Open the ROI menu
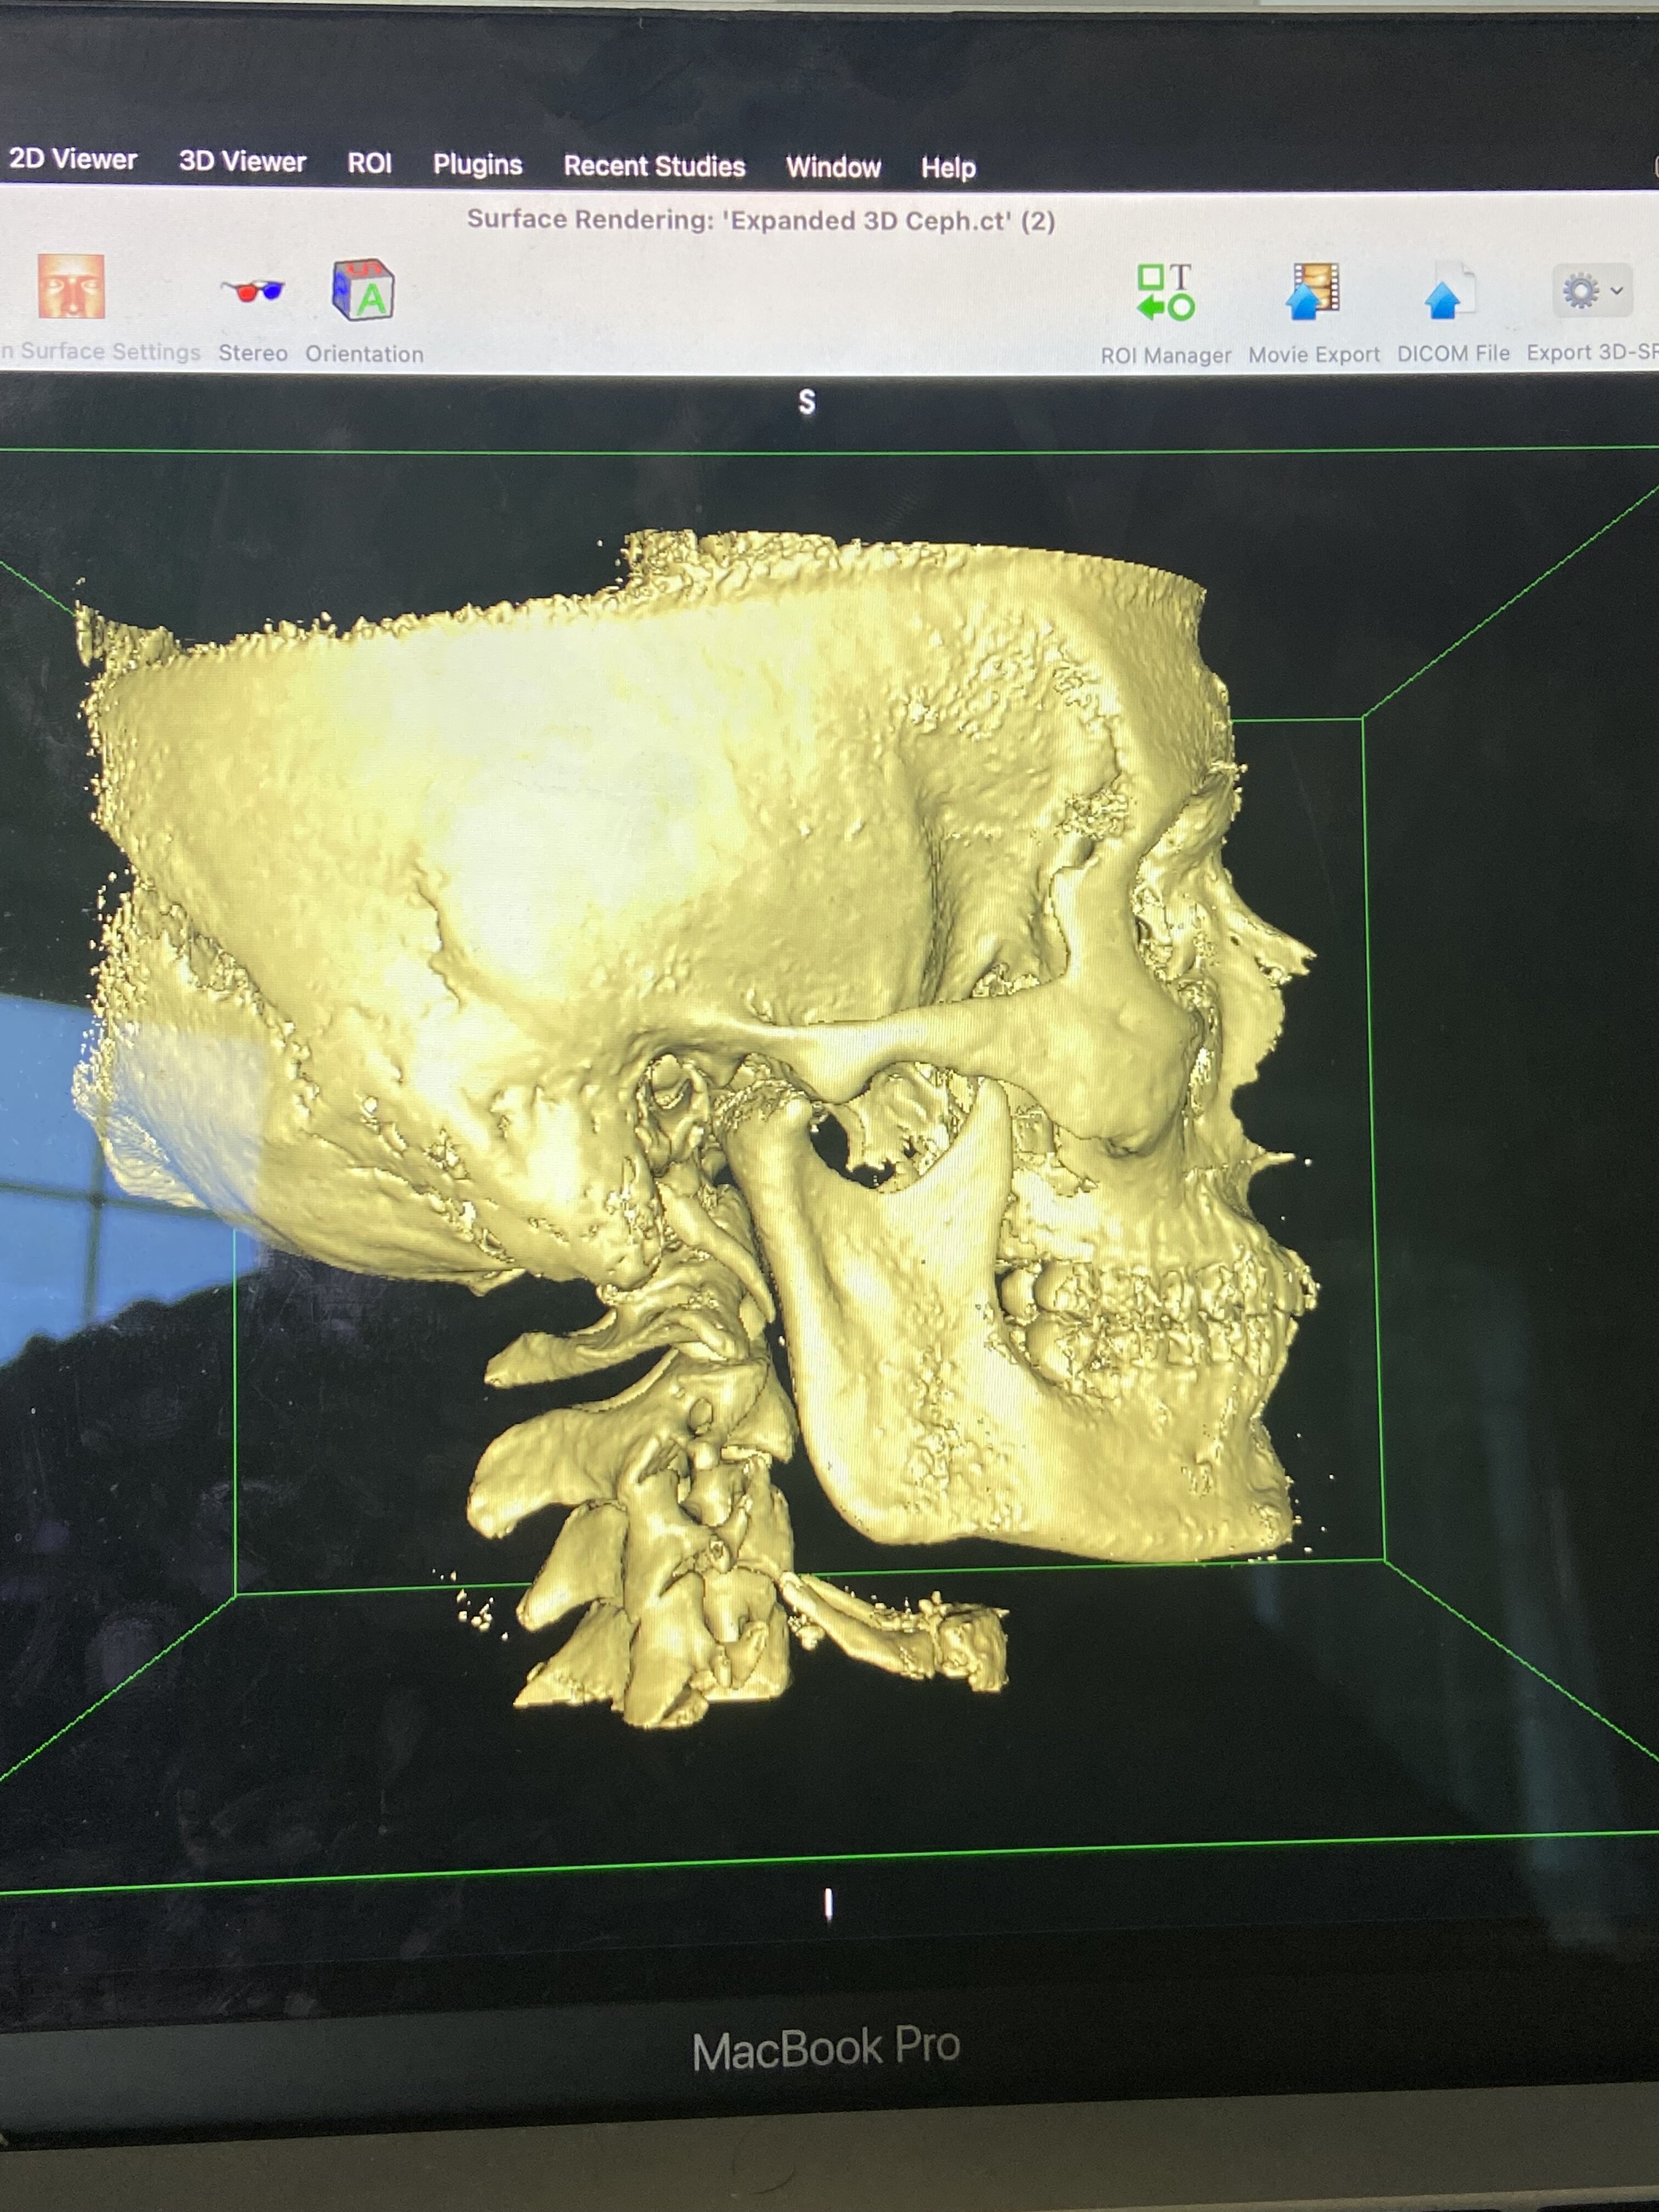Image resolution: width=1659 pixels, height=2212 pixels. point(369,164)
